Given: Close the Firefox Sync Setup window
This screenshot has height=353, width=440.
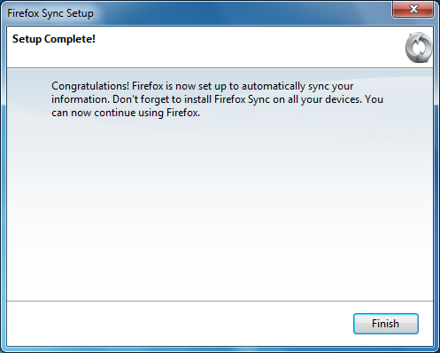Looking at the screenshot, I should pos(413,9).
